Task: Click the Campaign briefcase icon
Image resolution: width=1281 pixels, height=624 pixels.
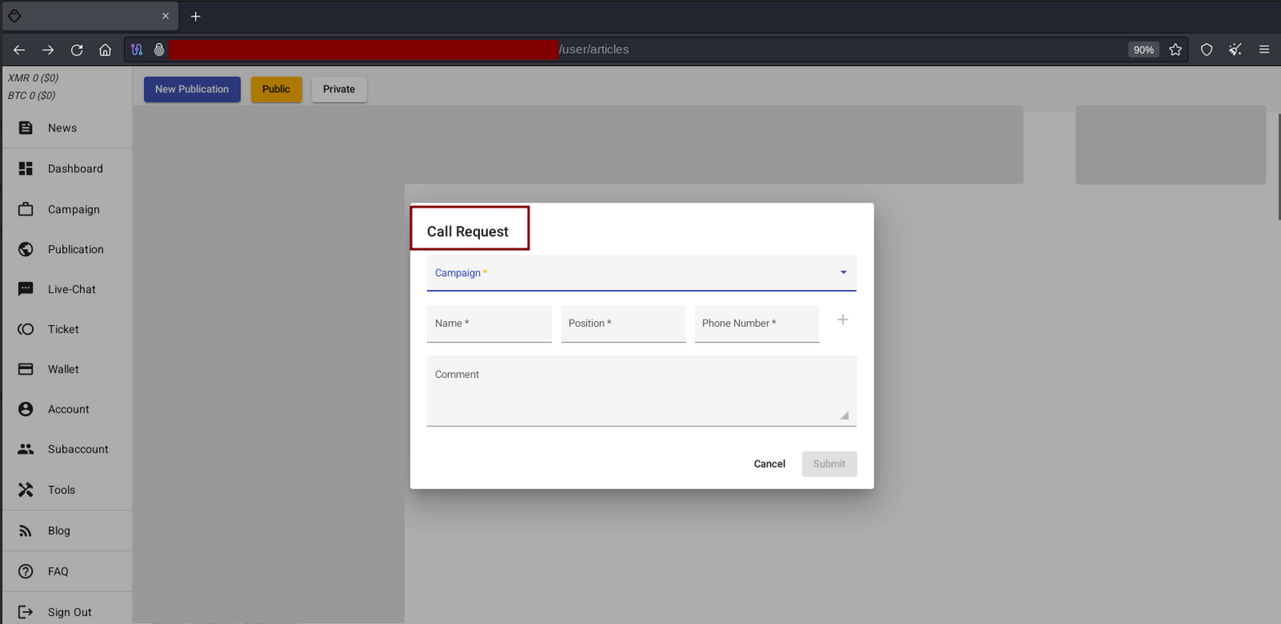Action: pyautogui.click(x=25, y=210)
